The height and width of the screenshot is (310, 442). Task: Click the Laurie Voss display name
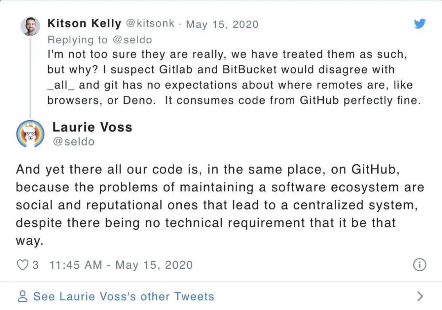click(x=92, y=127)
